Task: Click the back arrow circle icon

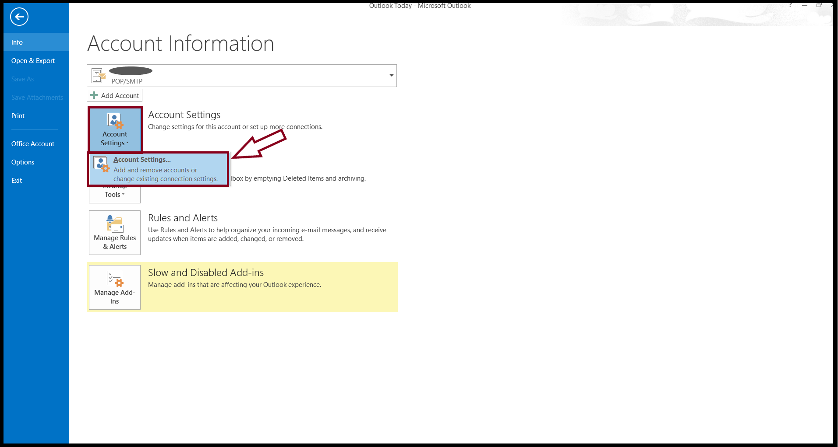Action: [x=19, y=17]
